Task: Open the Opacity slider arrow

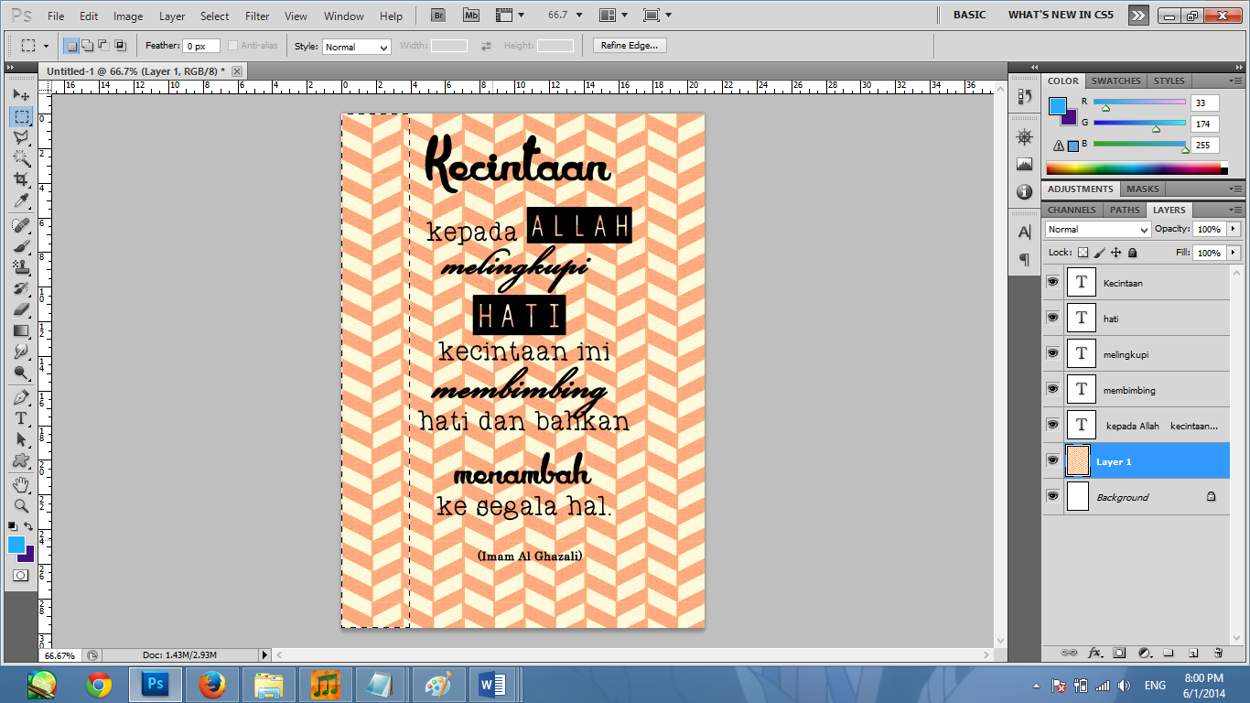Action: [1234, 229]
